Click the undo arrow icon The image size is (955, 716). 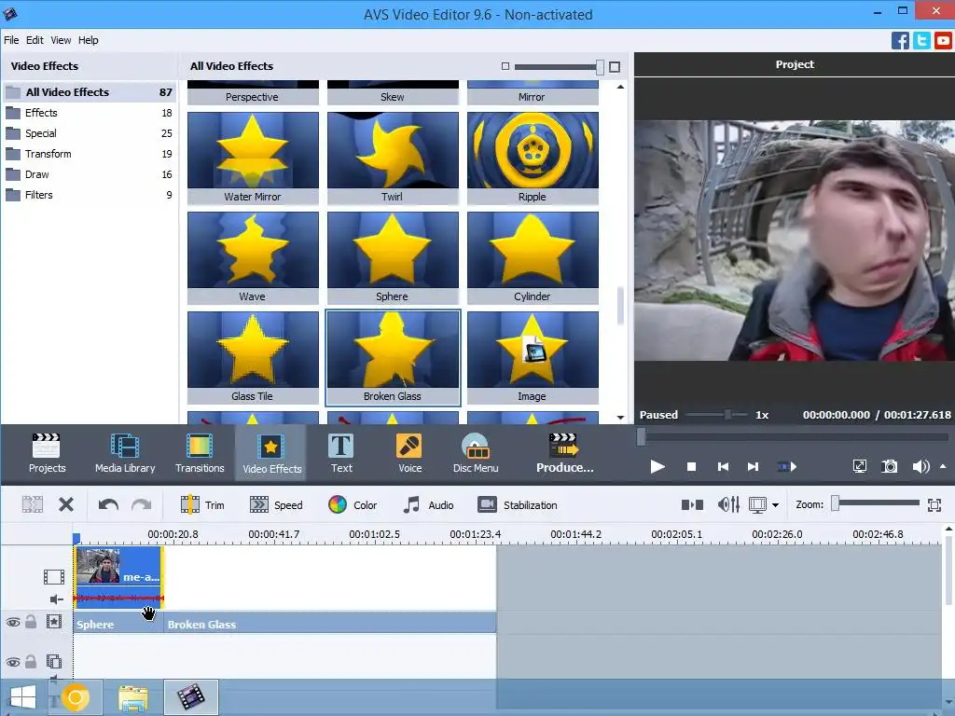[108, 504]
